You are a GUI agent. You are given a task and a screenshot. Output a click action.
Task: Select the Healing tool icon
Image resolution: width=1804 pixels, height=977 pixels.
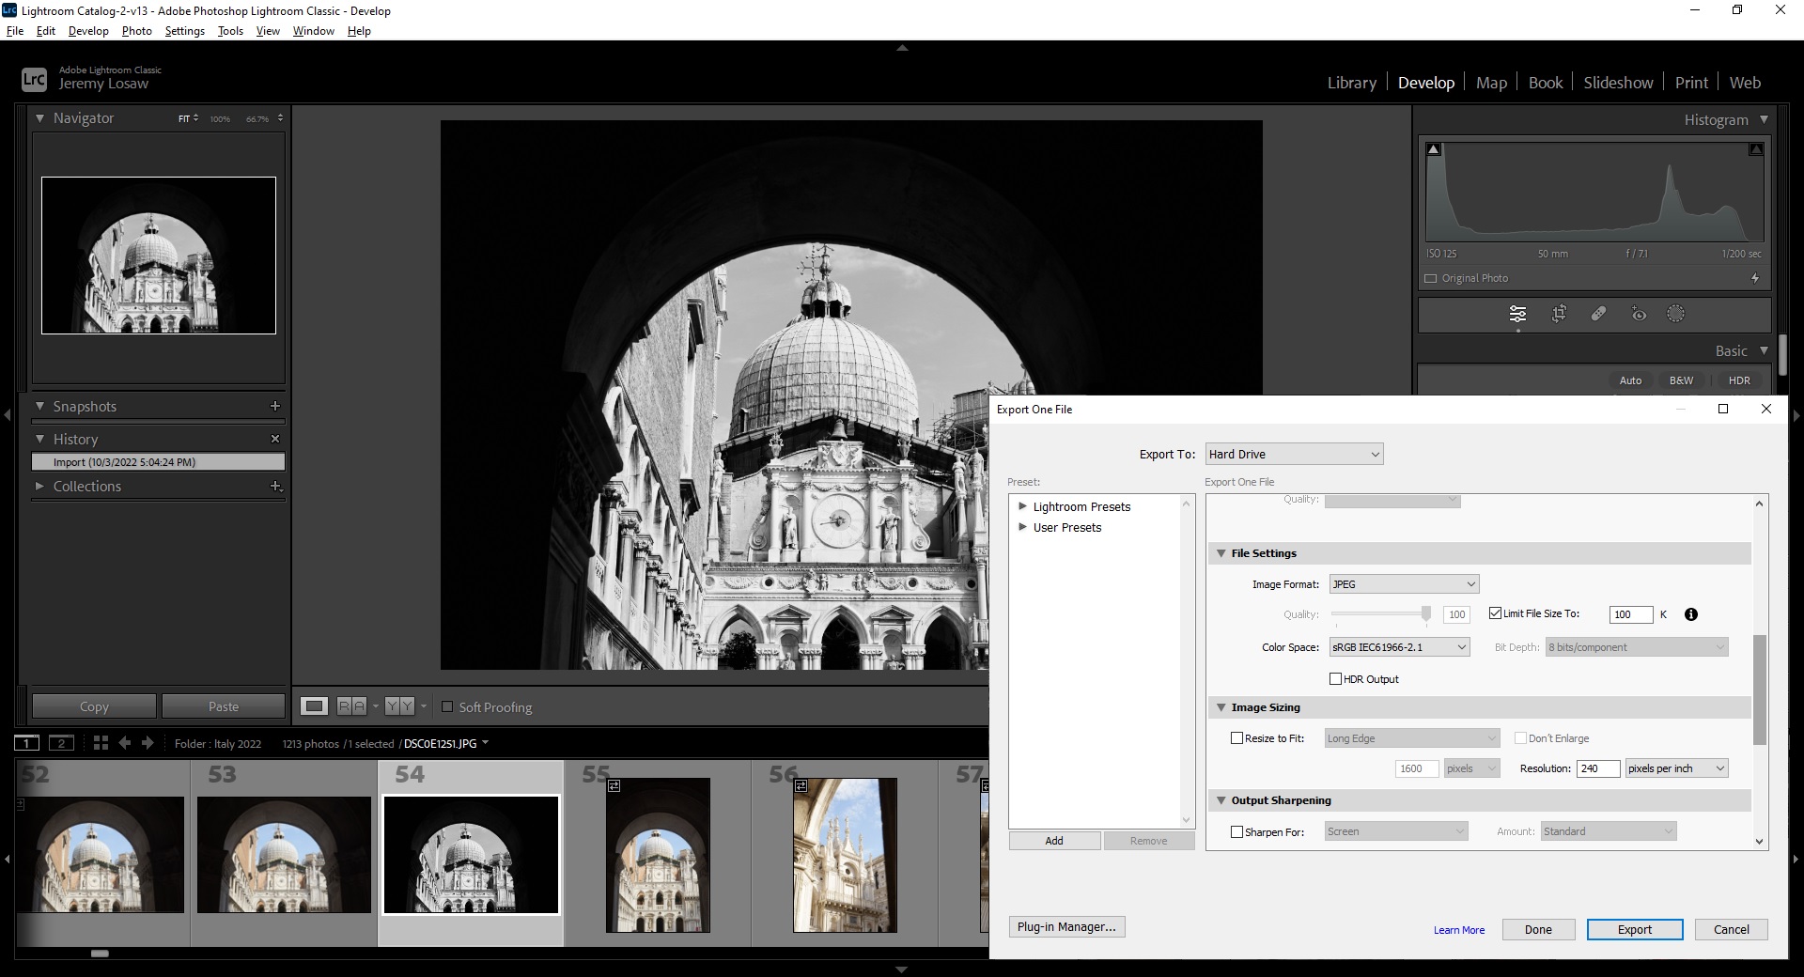click(x=1598, y=314)
